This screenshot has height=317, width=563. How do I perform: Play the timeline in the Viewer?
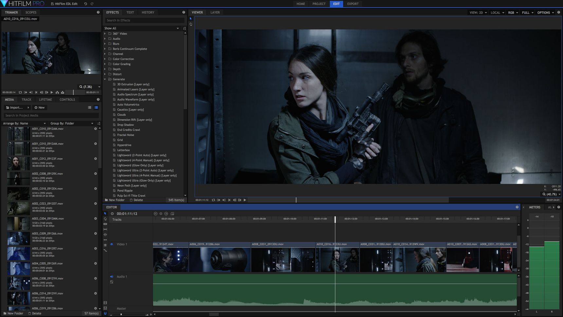click(245, 200)
